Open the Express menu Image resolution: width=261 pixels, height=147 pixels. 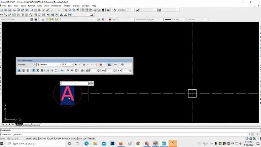[76, 6]
